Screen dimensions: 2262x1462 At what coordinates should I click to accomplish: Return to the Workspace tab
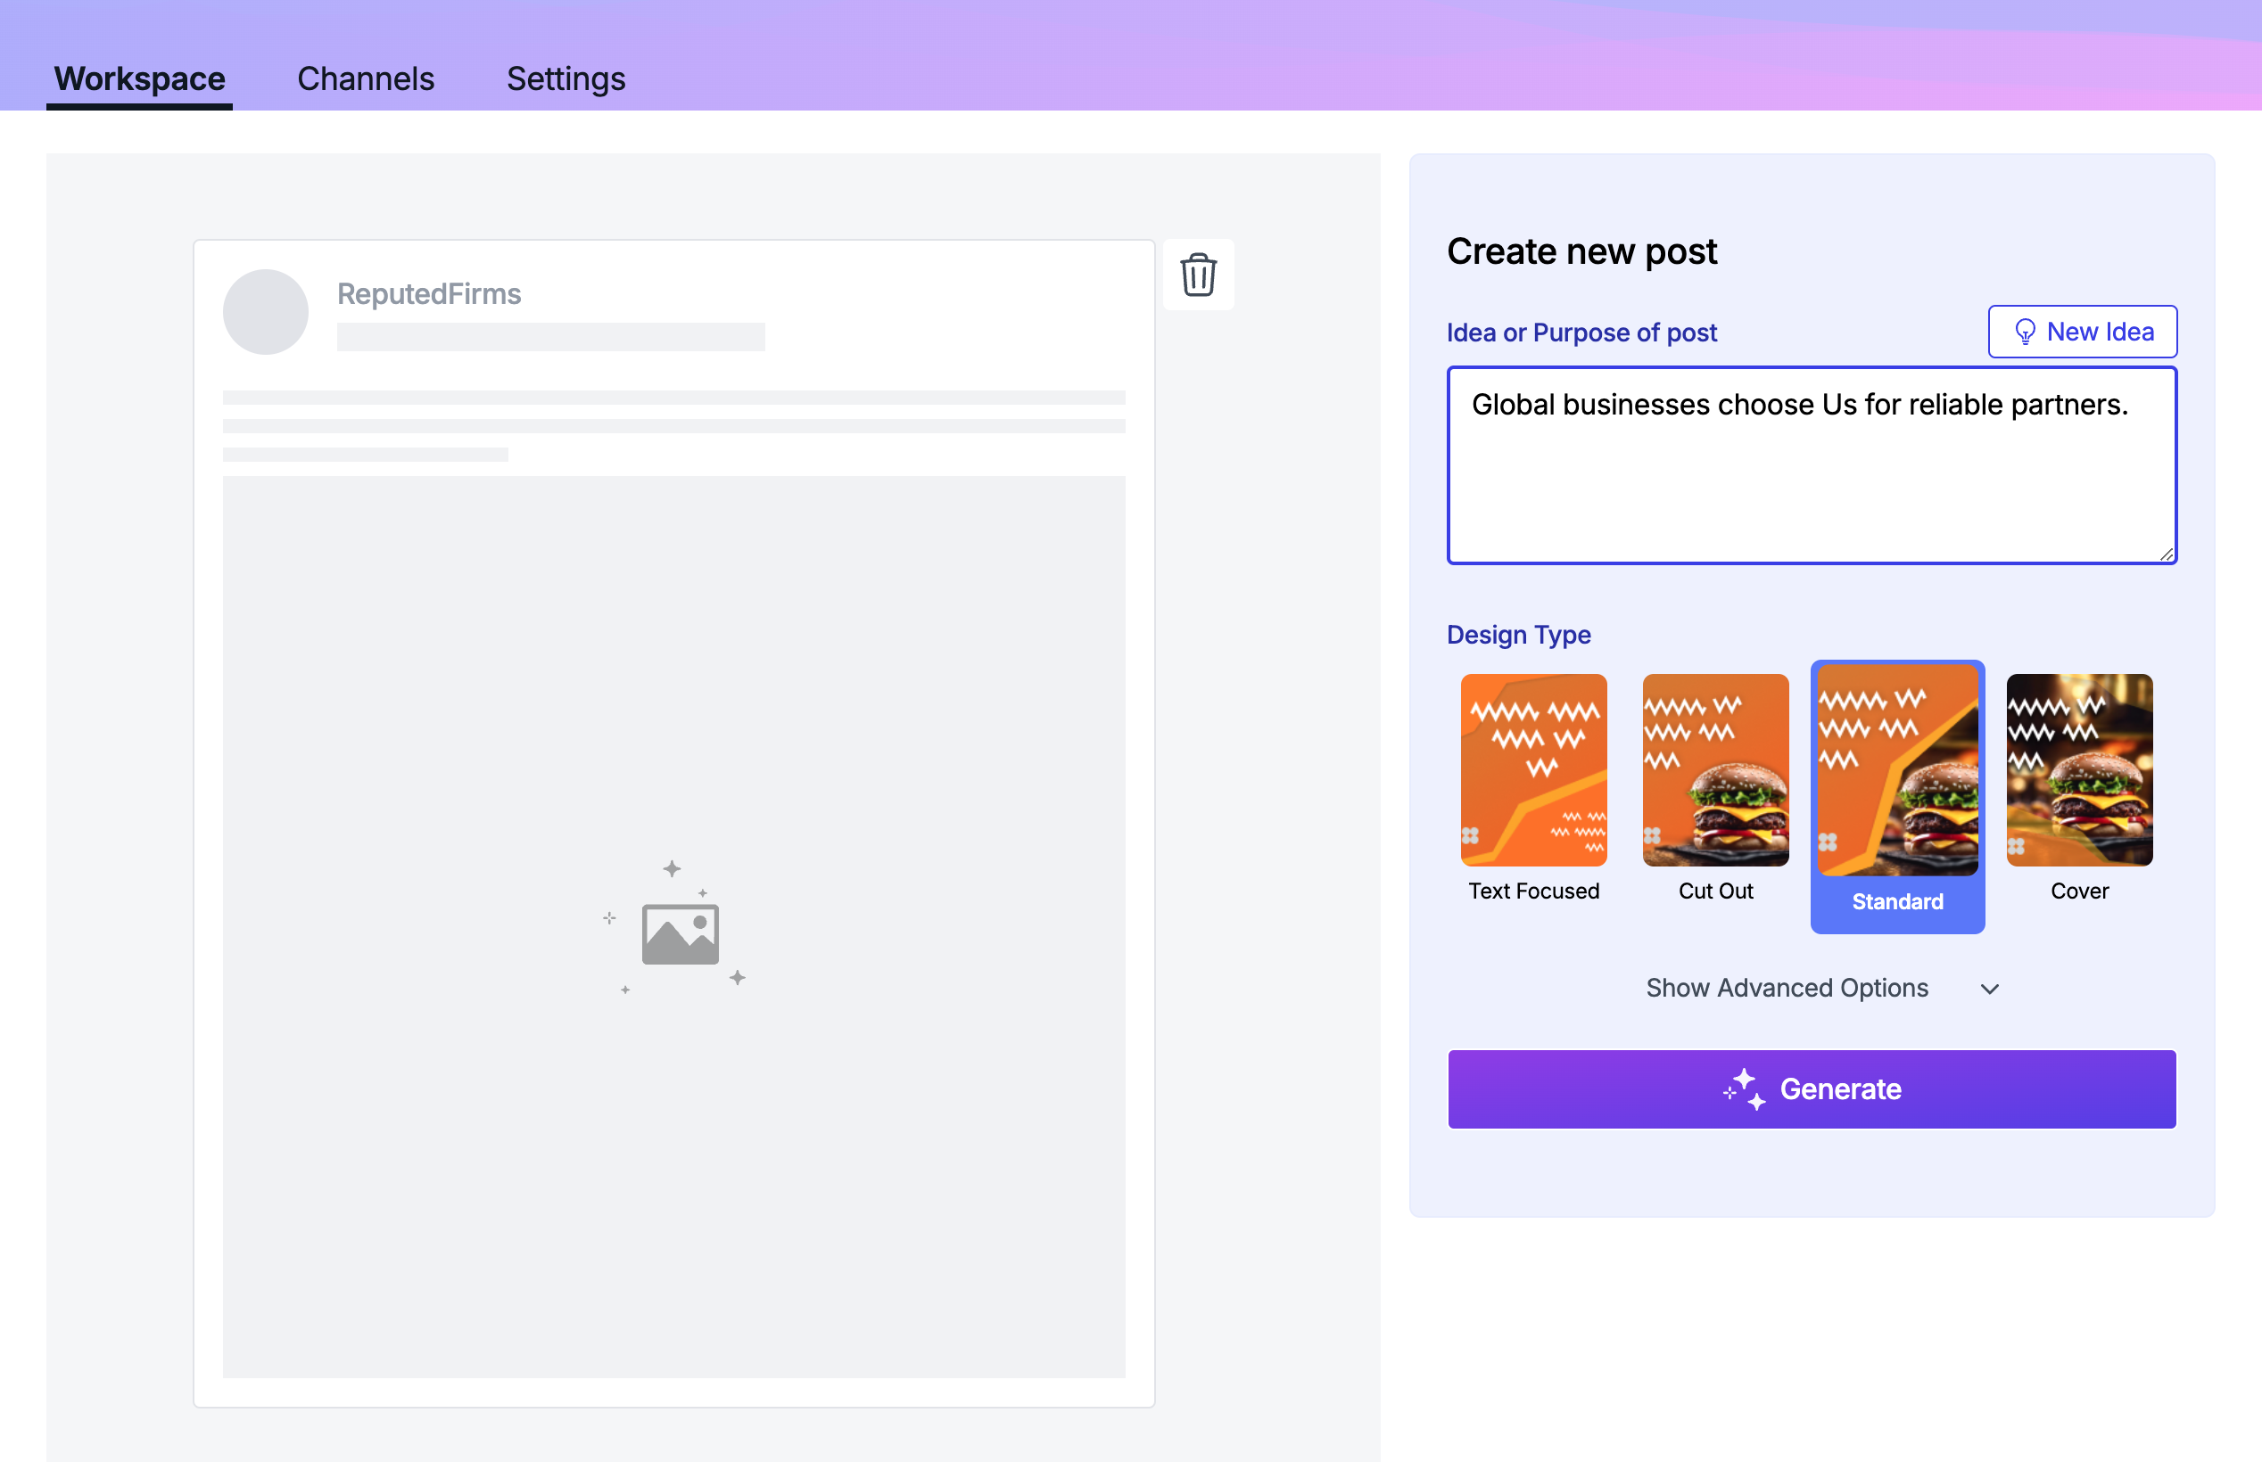[x=138, y=78]
